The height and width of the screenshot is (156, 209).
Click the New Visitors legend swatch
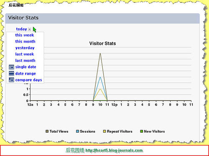(142, 131)
